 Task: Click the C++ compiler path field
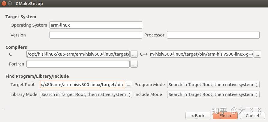(202, 54)
